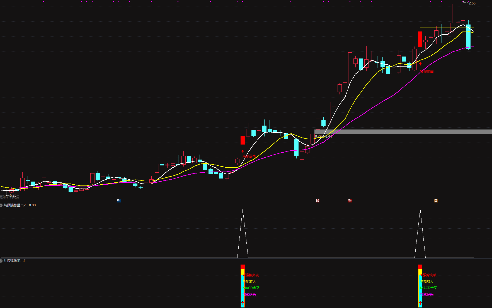Click the right 强势突破 star signal label
This screenshot has width=492, height=308.
click(x=429, y=275)
